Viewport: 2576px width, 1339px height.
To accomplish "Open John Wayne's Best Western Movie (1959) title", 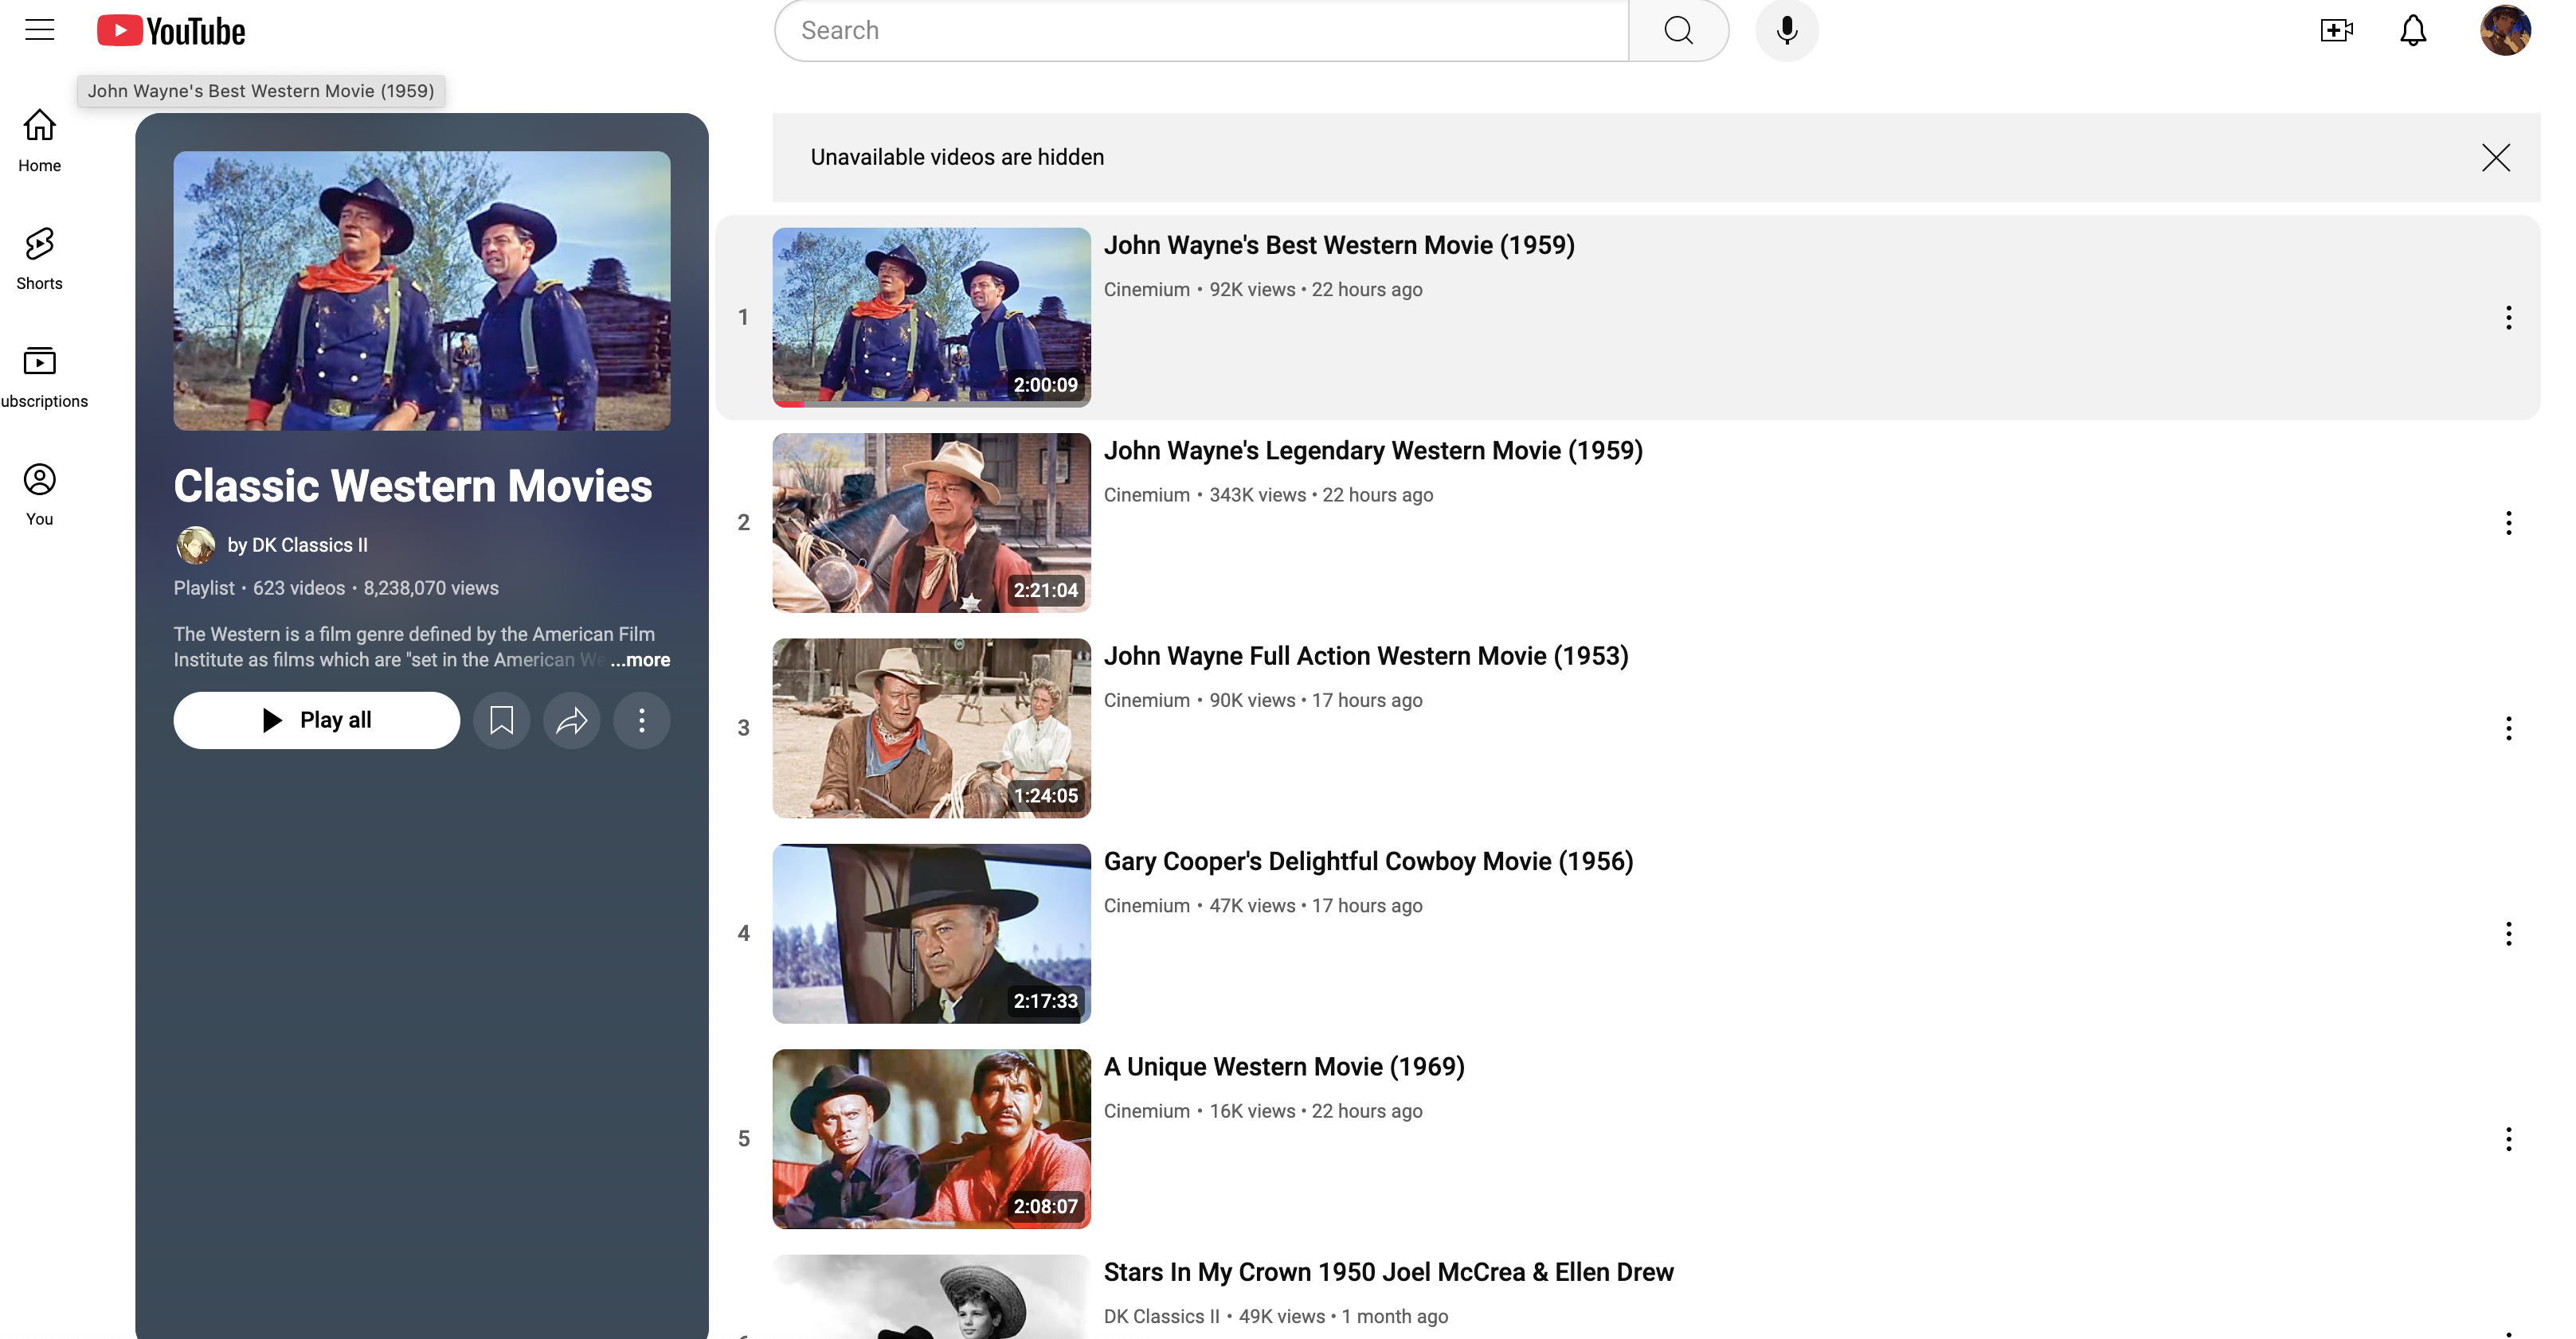I will [1338, 246].
